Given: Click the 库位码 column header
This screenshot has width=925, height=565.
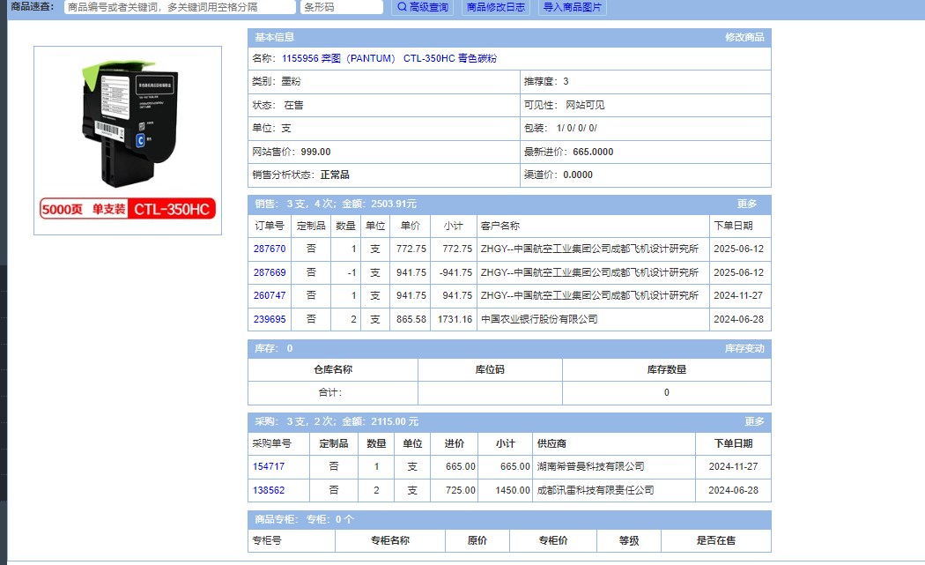Looking at the screenshot, I should point(490,369).
